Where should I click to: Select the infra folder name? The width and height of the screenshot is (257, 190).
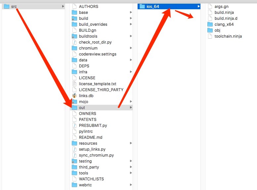click(x=83, y=72)
